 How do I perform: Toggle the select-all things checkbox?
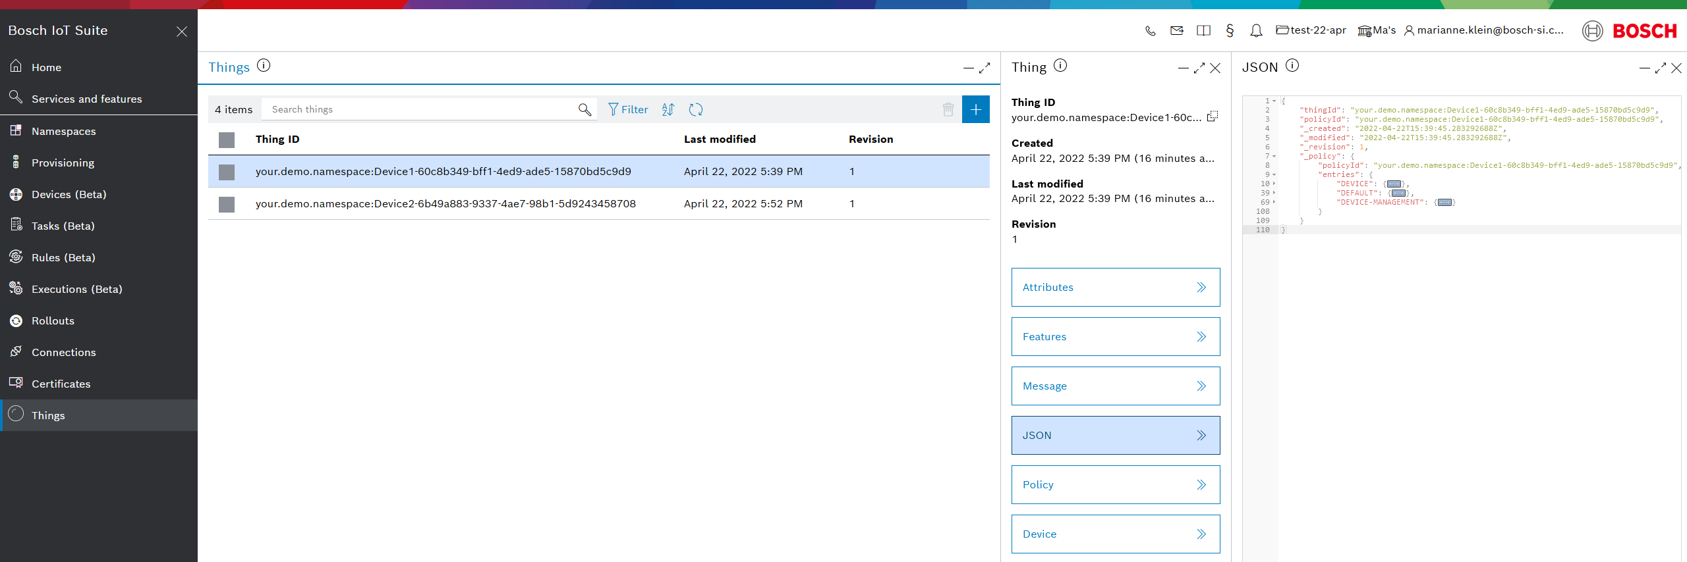(x=227, y=140)
